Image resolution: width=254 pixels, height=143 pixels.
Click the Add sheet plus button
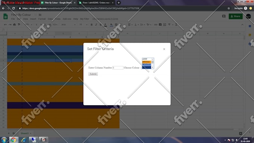(9, 133)
